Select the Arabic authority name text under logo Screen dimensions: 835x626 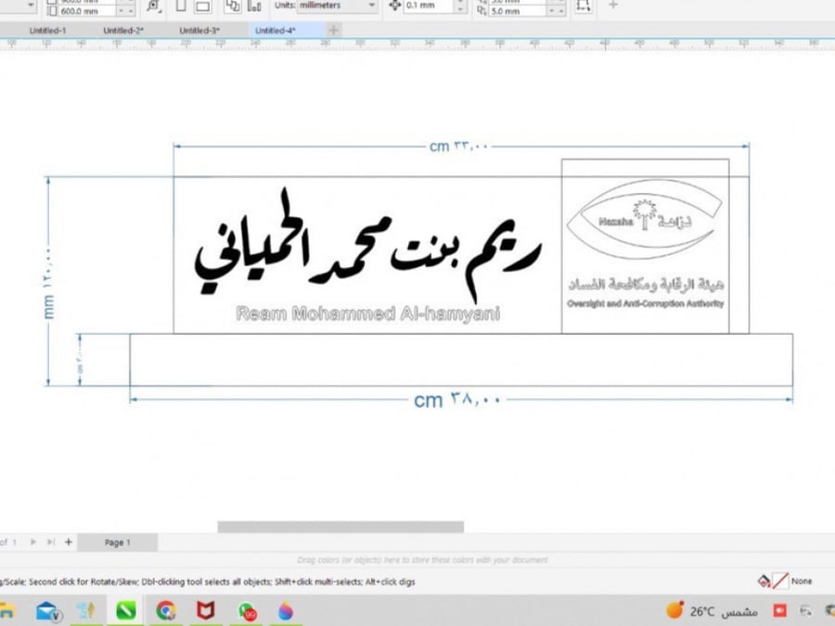click(x=646, y=285)
